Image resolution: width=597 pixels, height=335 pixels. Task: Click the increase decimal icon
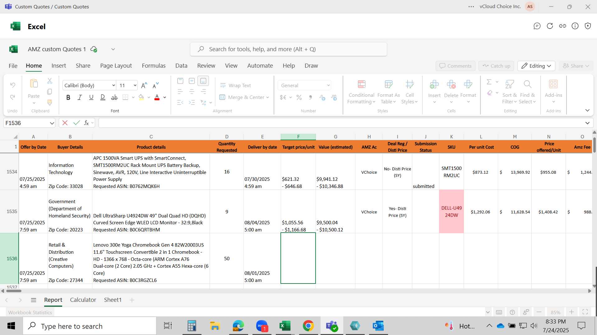coord(322,97)
